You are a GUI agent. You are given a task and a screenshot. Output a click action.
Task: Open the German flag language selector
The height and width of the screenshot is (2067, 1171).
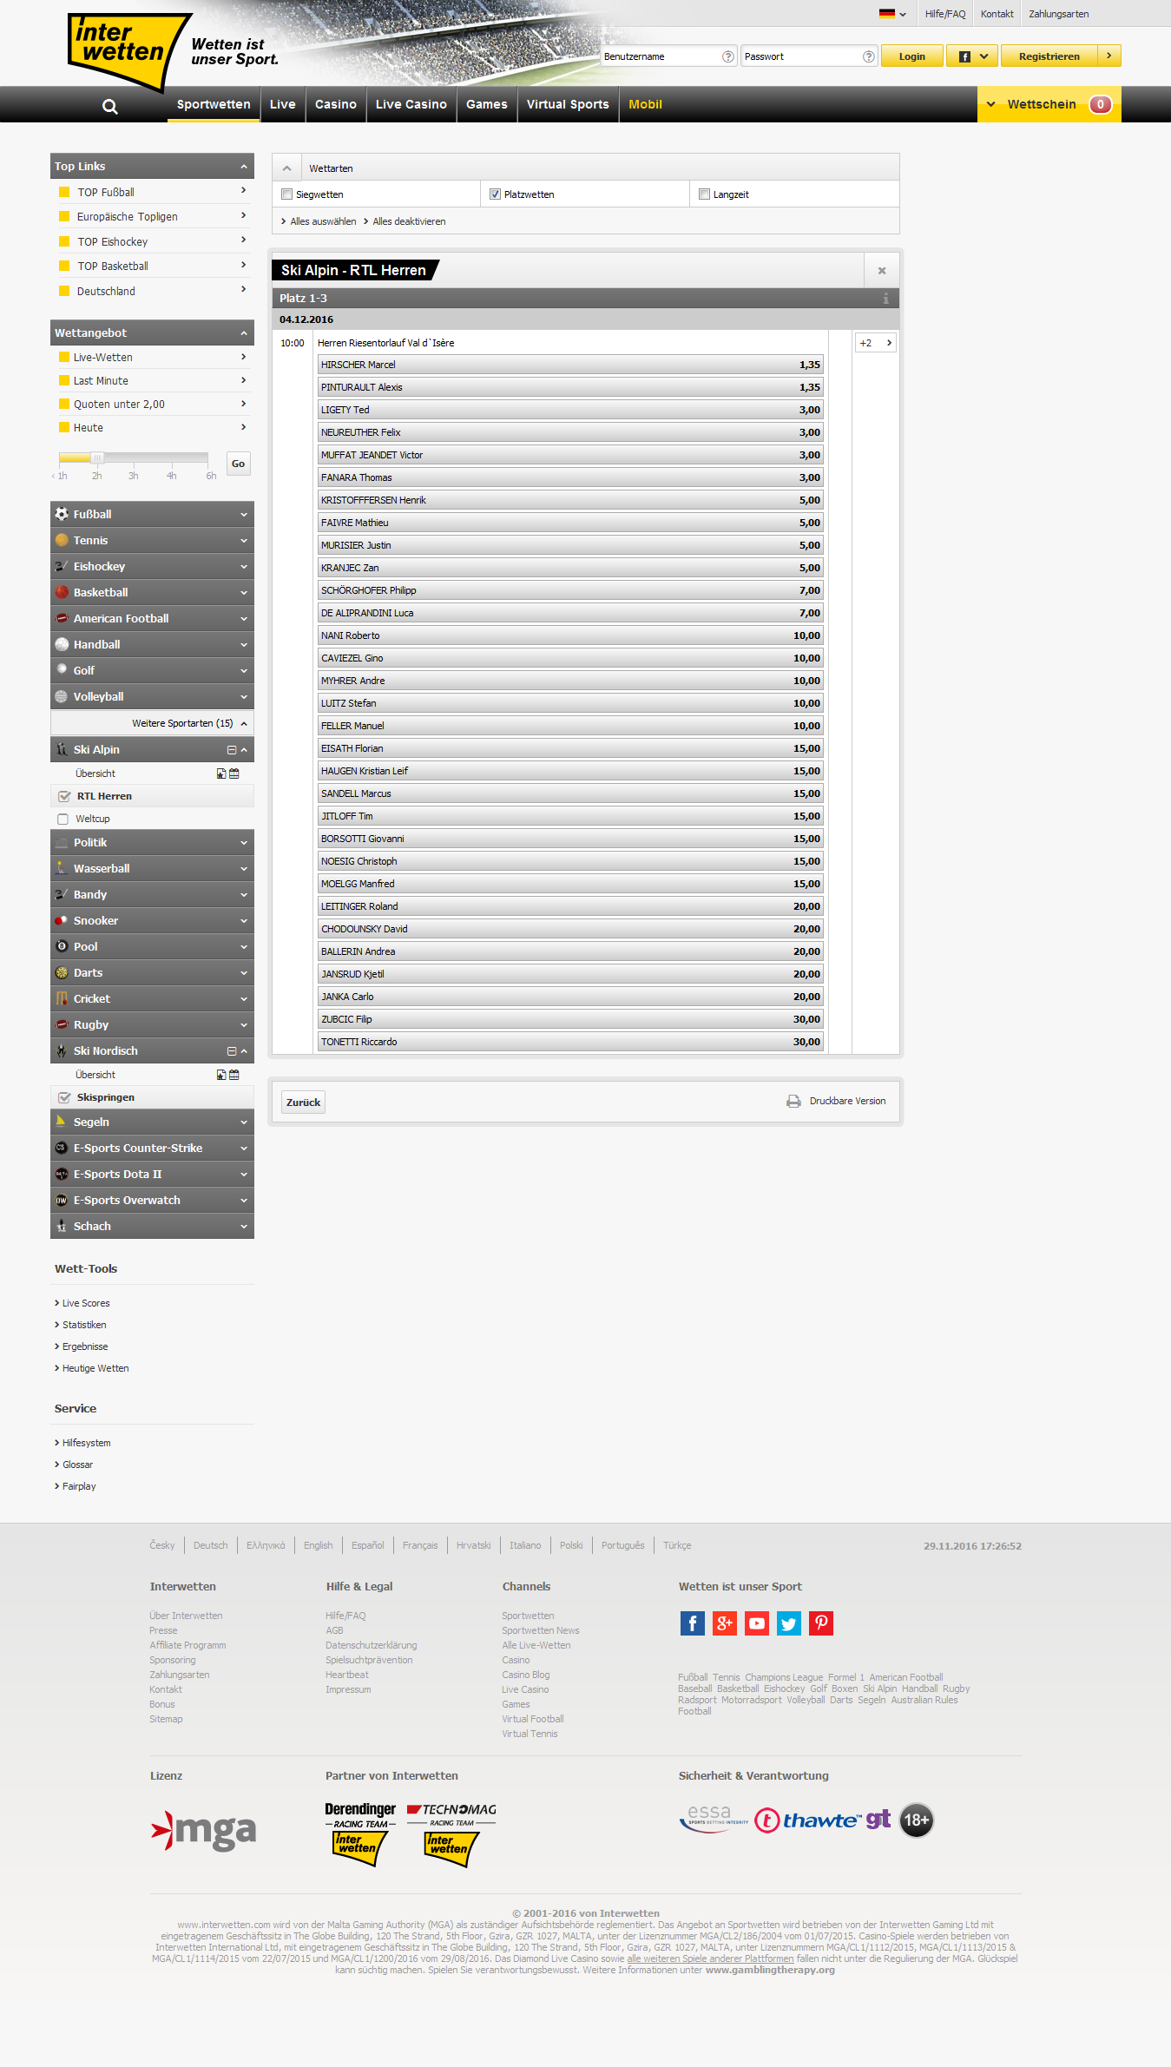coord(891,14)
